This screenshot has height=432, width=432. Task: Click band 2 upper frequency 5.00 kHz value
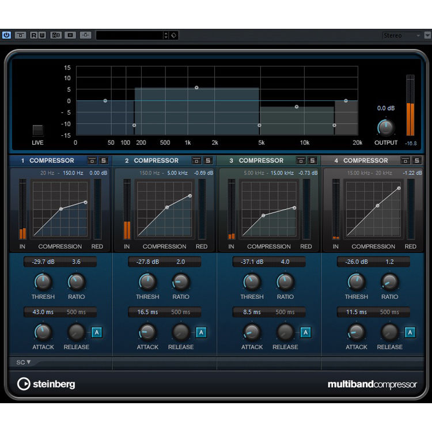177,173
